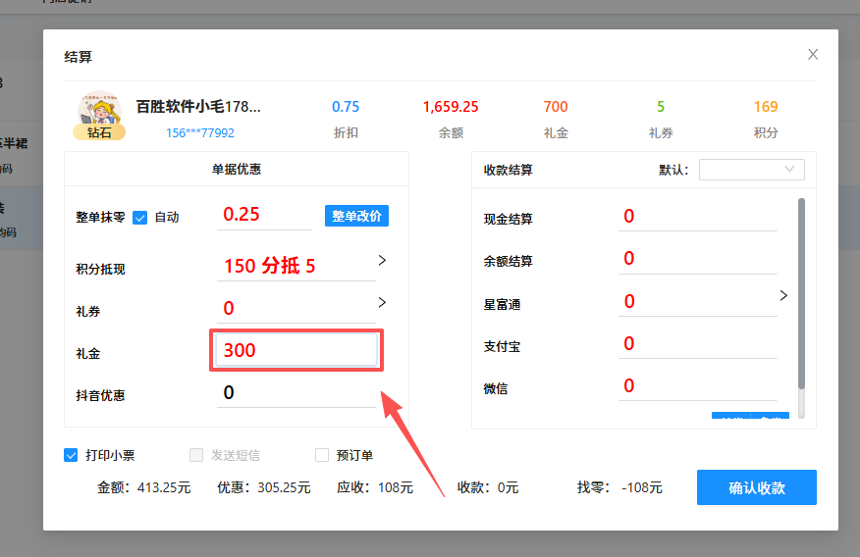Click the masked phone number 156***77992
The height and width of the screenshot is (557, 860).
click(x=200, y=133)
